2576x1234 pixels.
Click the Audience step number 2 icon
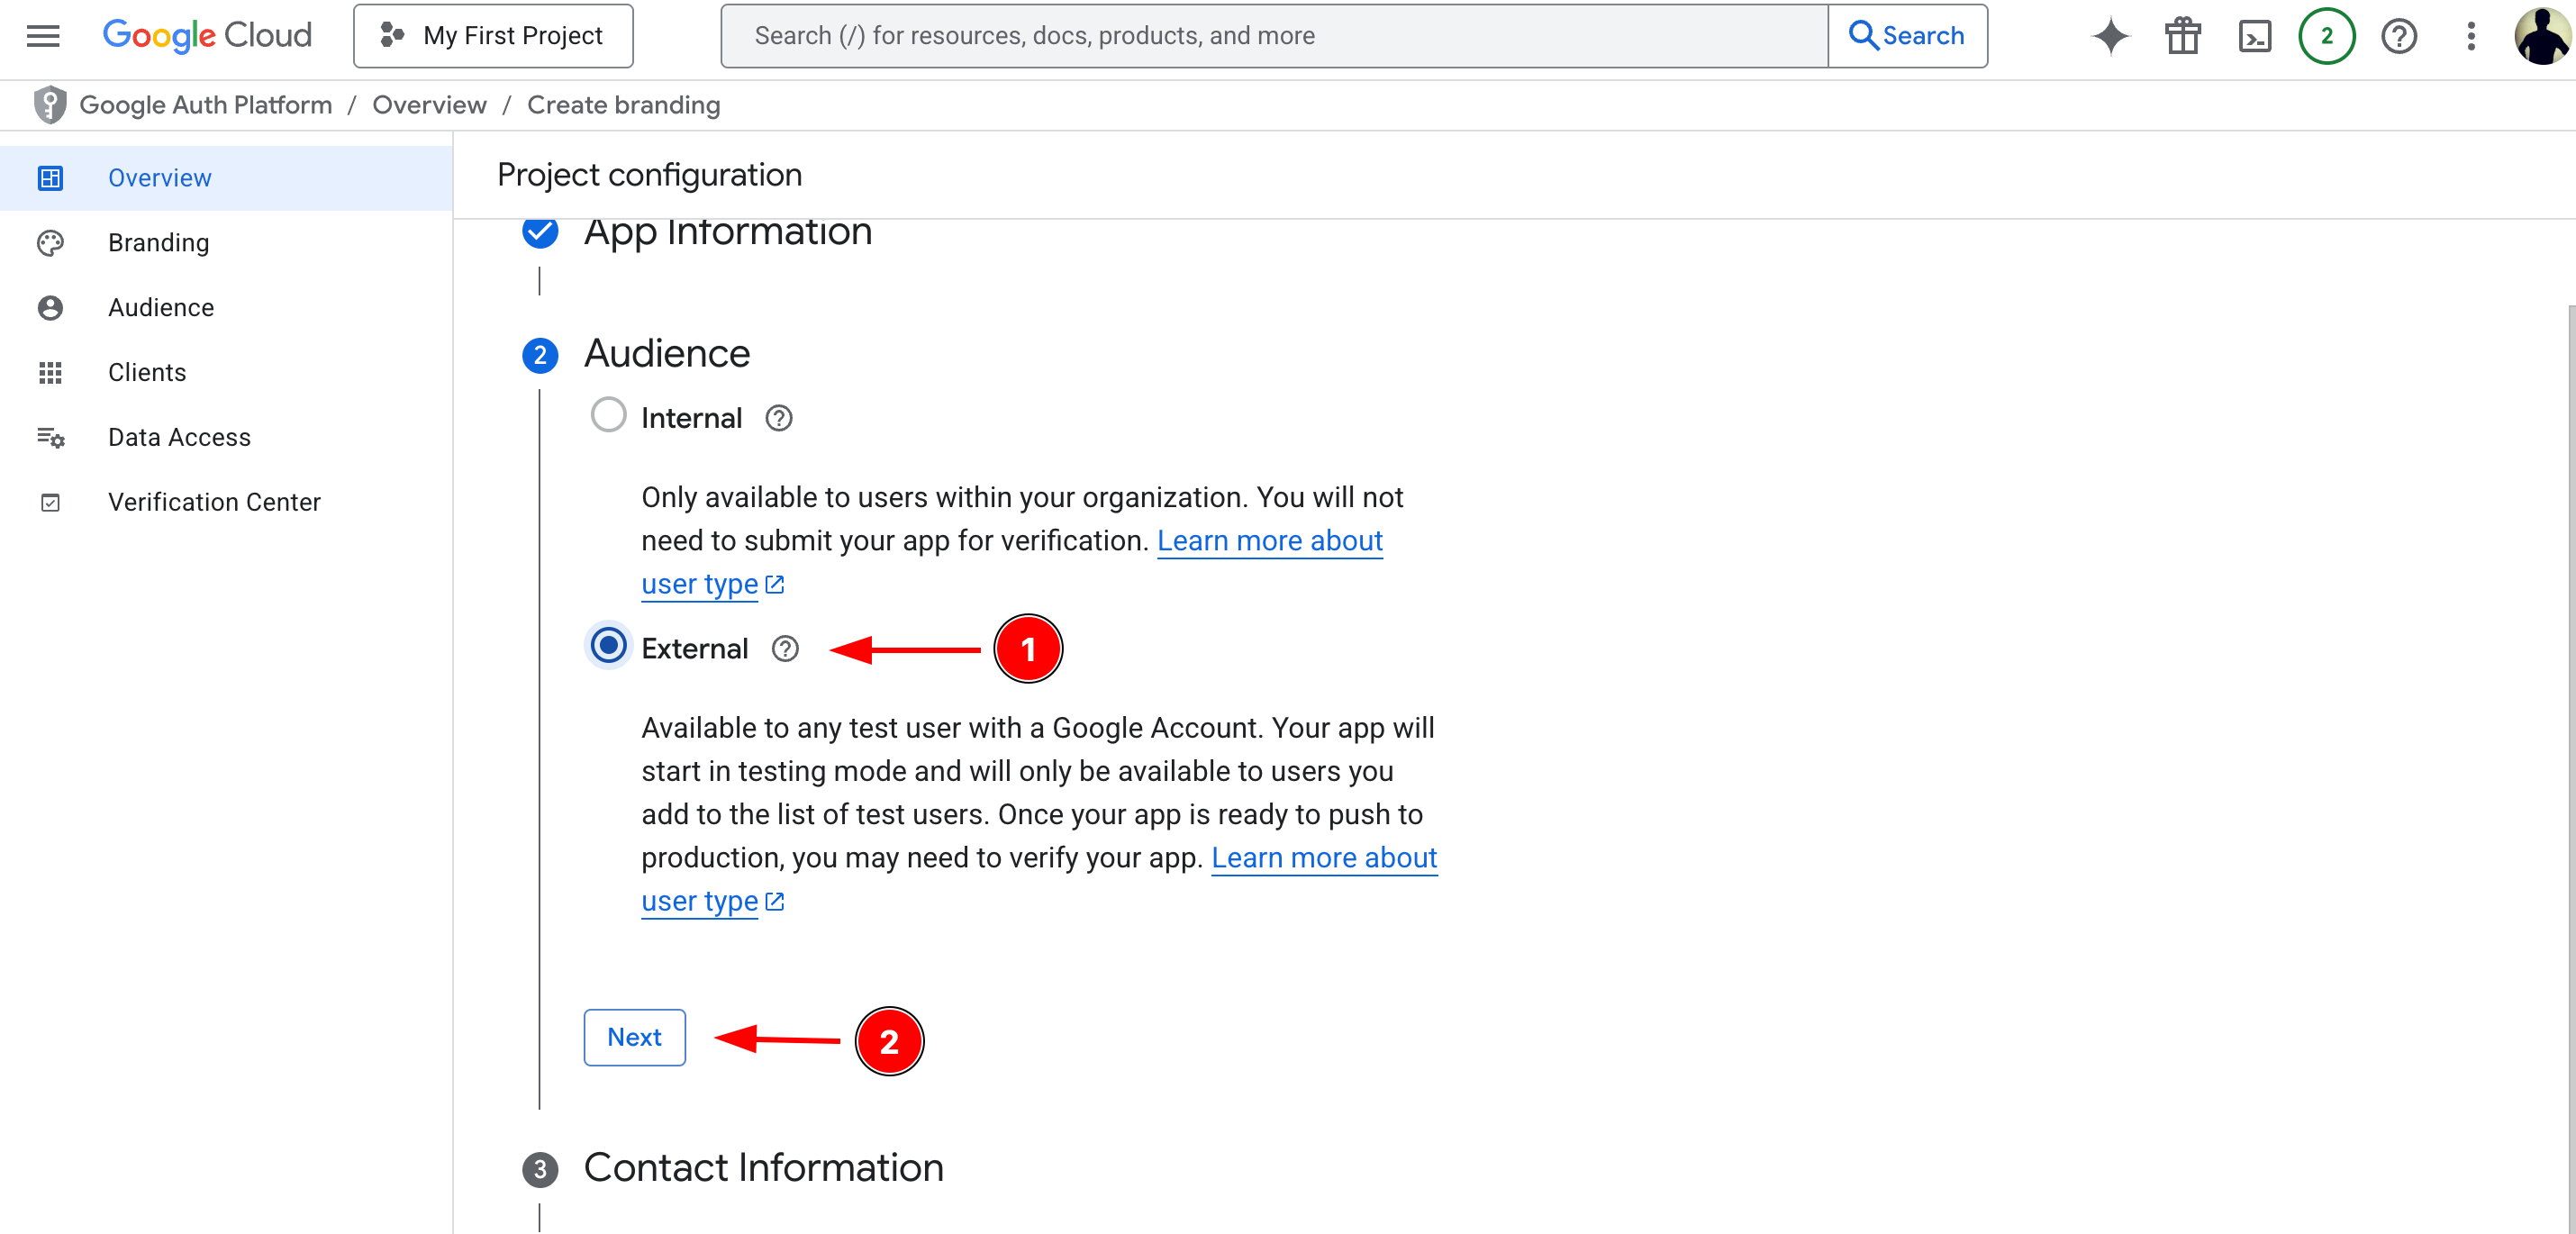pyautogui.click(x=540, y=355)
